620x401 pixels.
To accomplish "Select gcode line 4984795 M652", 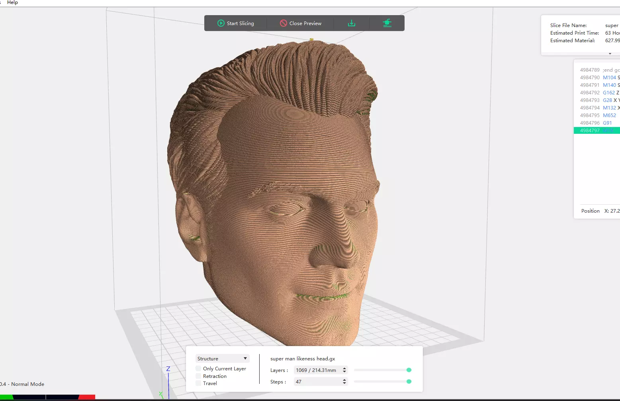I will click(597, 115).
